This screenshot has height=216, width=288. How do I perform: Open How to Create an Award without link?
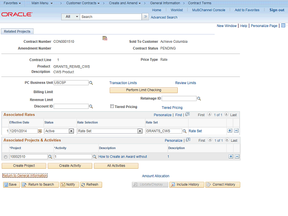[123, 157]
